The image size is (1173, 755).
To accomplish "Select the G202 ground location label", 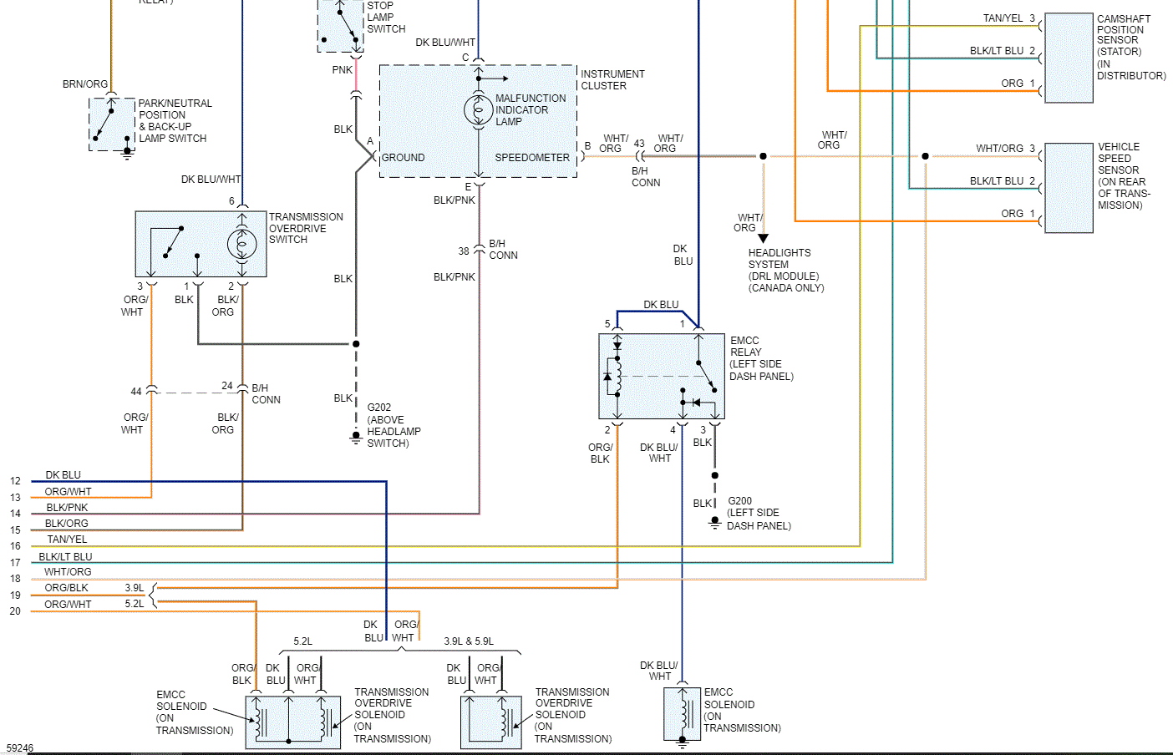I will tap(394, 426).
